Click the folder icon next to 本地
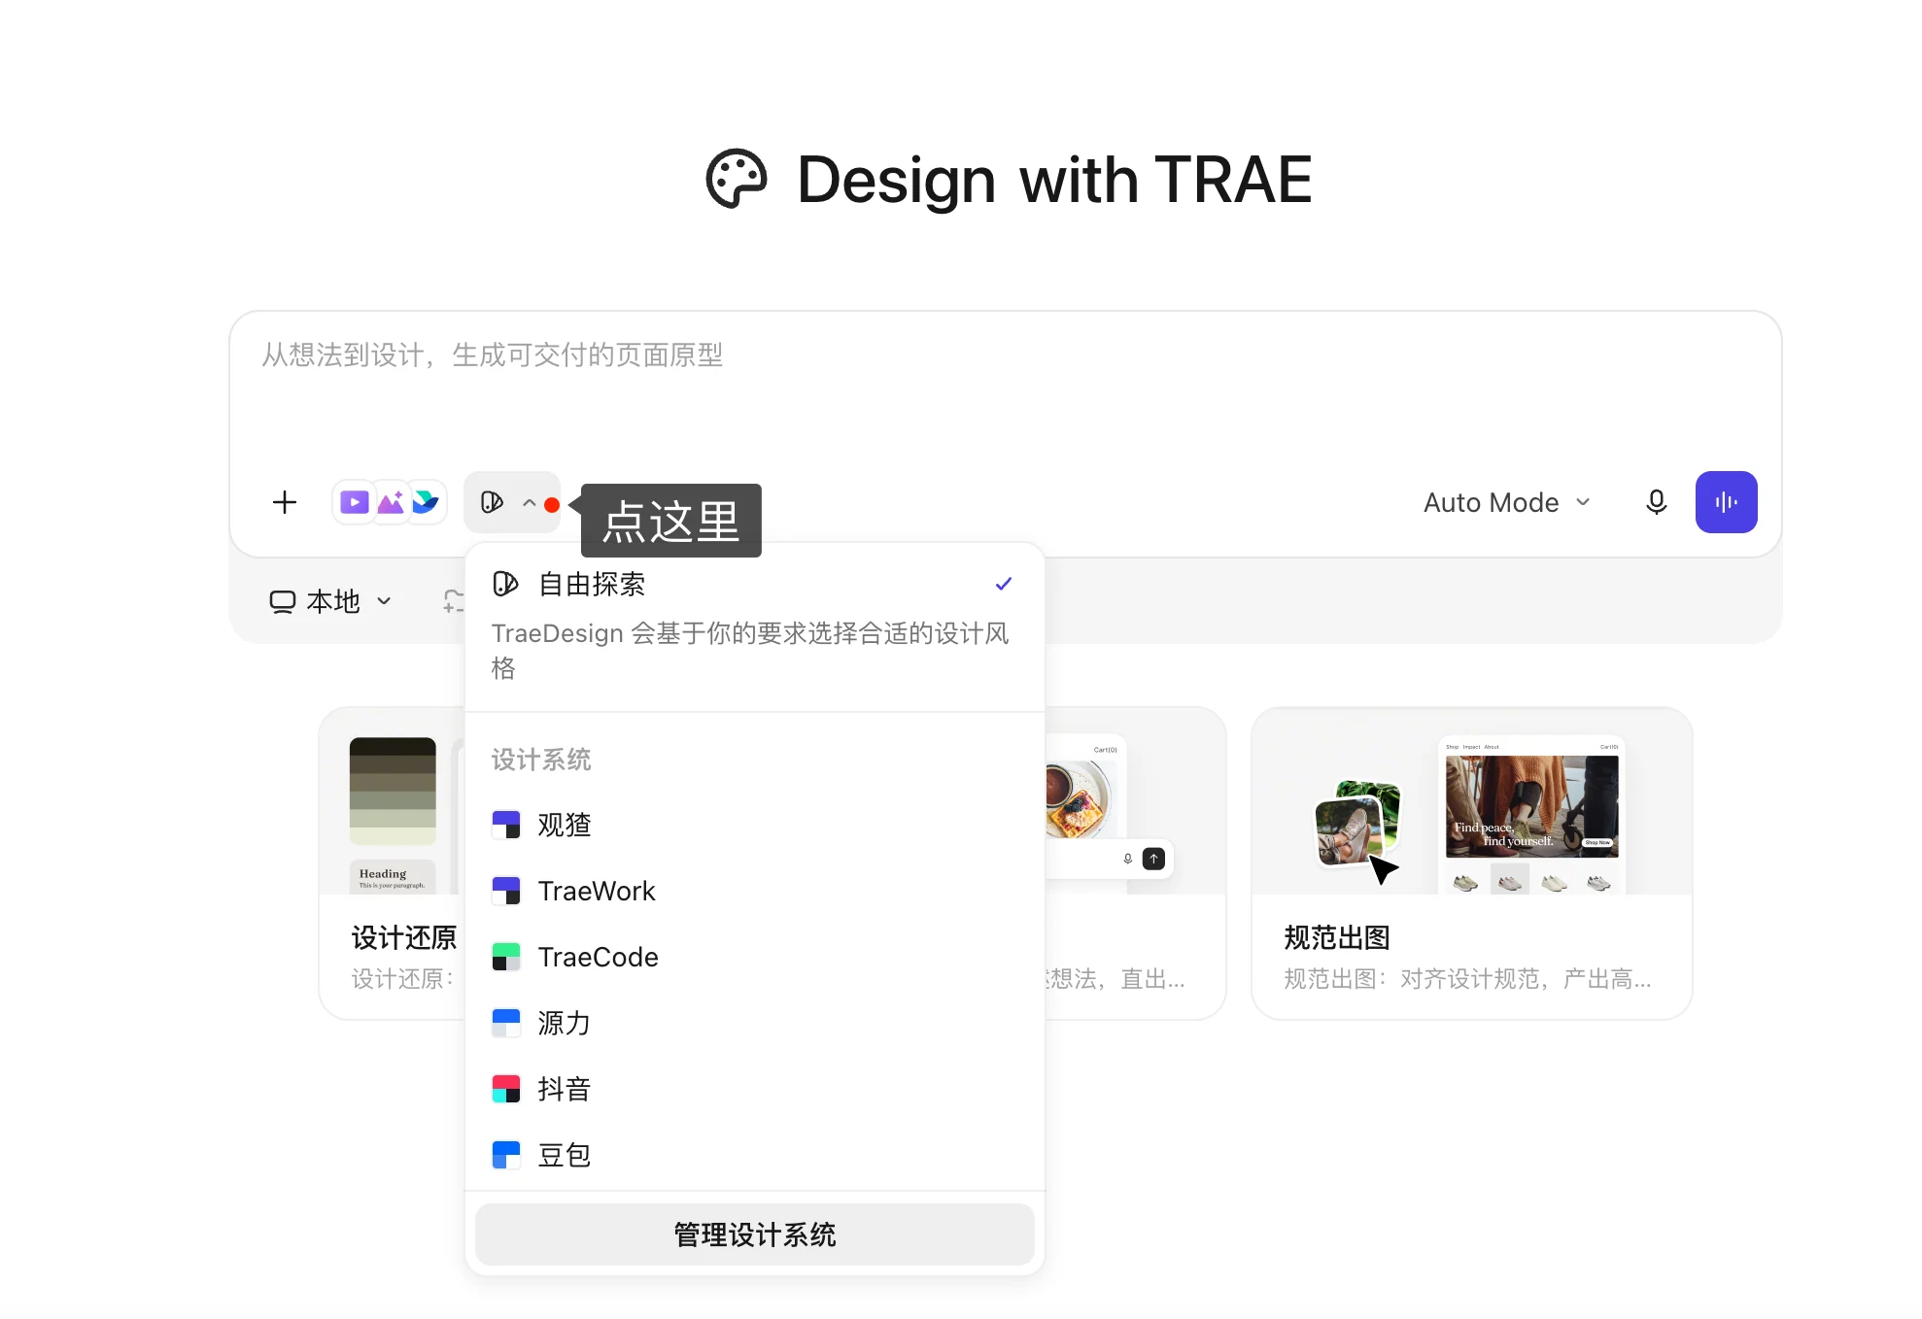This screenshot has height=1319, width=1922. (454, 602)
